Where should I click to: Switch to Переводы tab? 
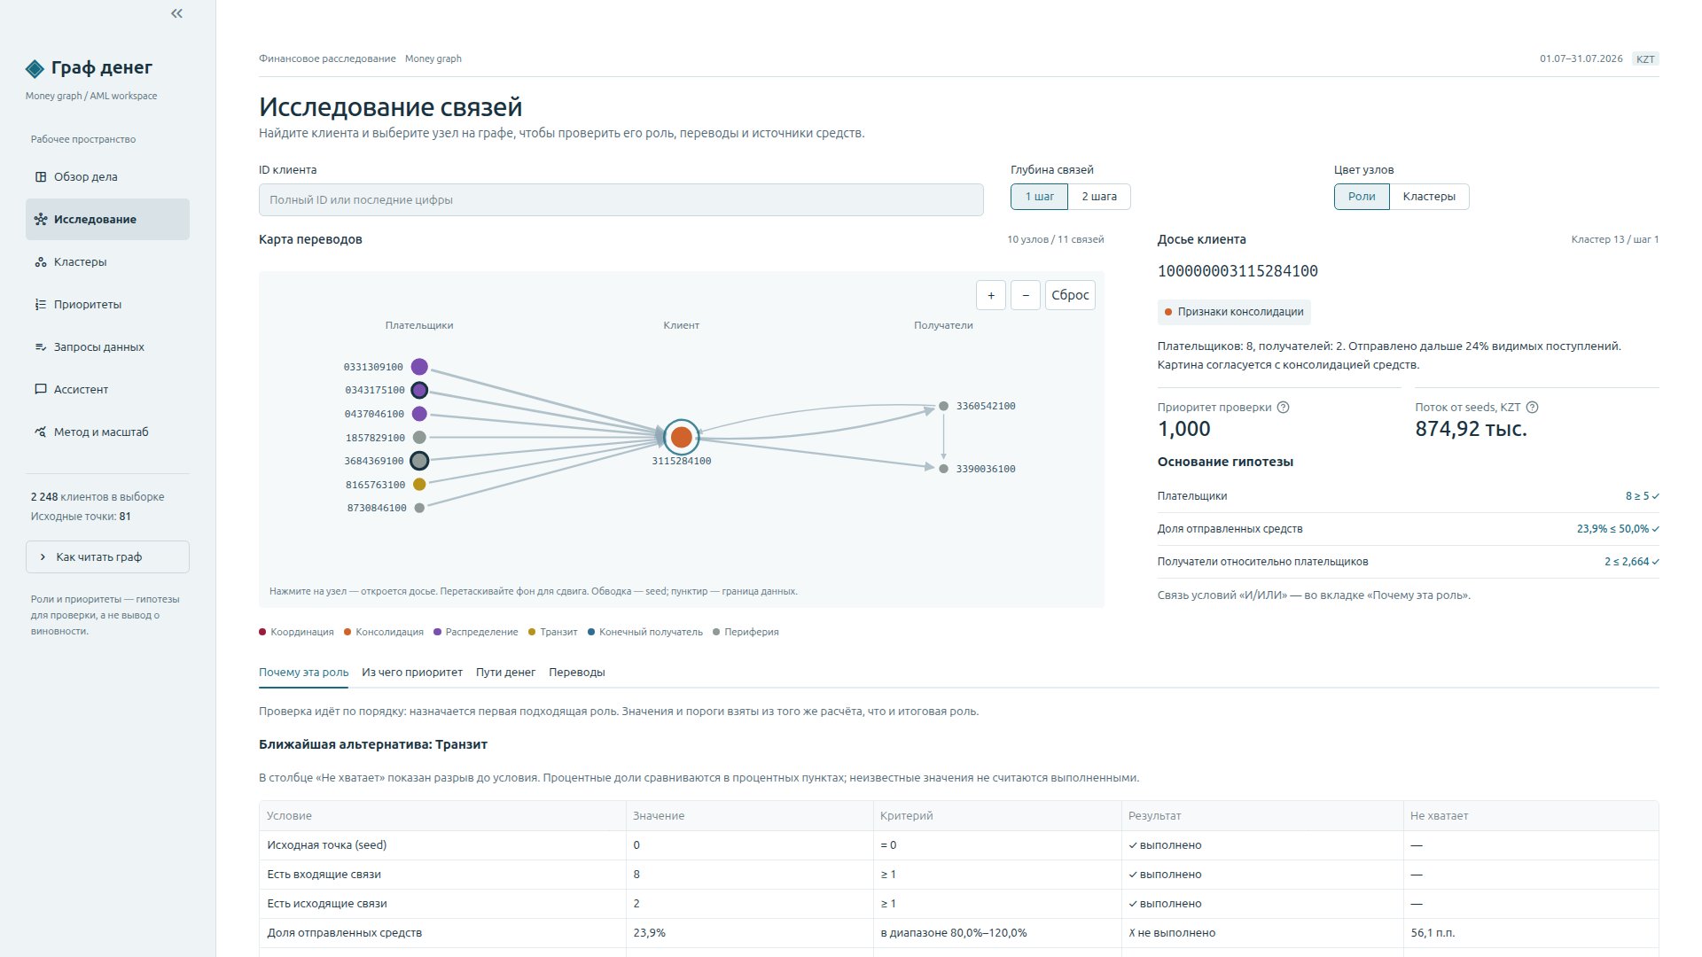pyautogui.click(x=577, y=673)
